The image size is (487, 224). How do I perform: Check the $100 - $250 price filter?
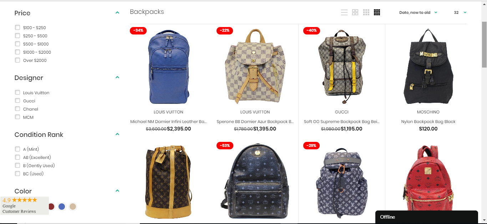(x=17, y=27)
